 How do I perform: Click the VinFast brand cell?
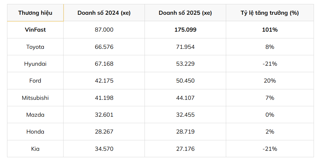[x=35, y=30]
